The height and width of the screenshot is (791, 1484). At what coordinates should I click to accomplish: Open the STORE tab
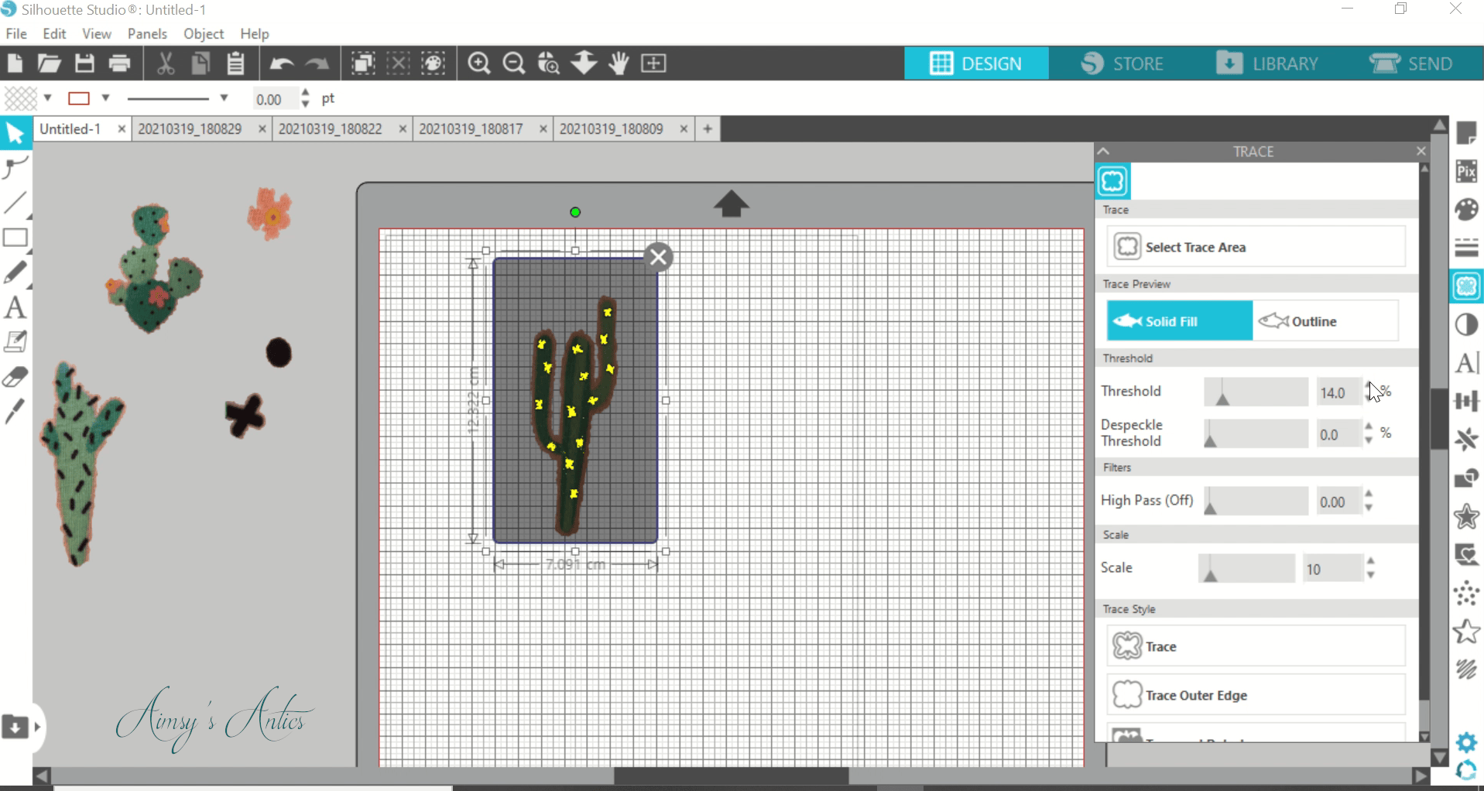[1122, 63]
